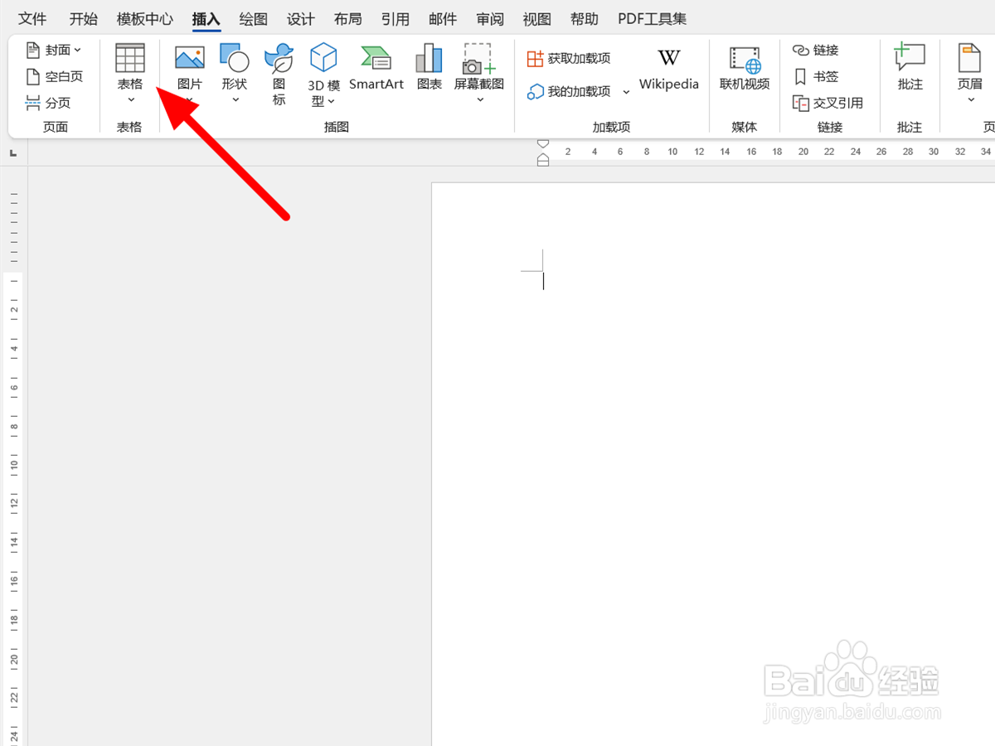Insert a cover page (封面)
995x746 pixels.
tap(54, 51)
